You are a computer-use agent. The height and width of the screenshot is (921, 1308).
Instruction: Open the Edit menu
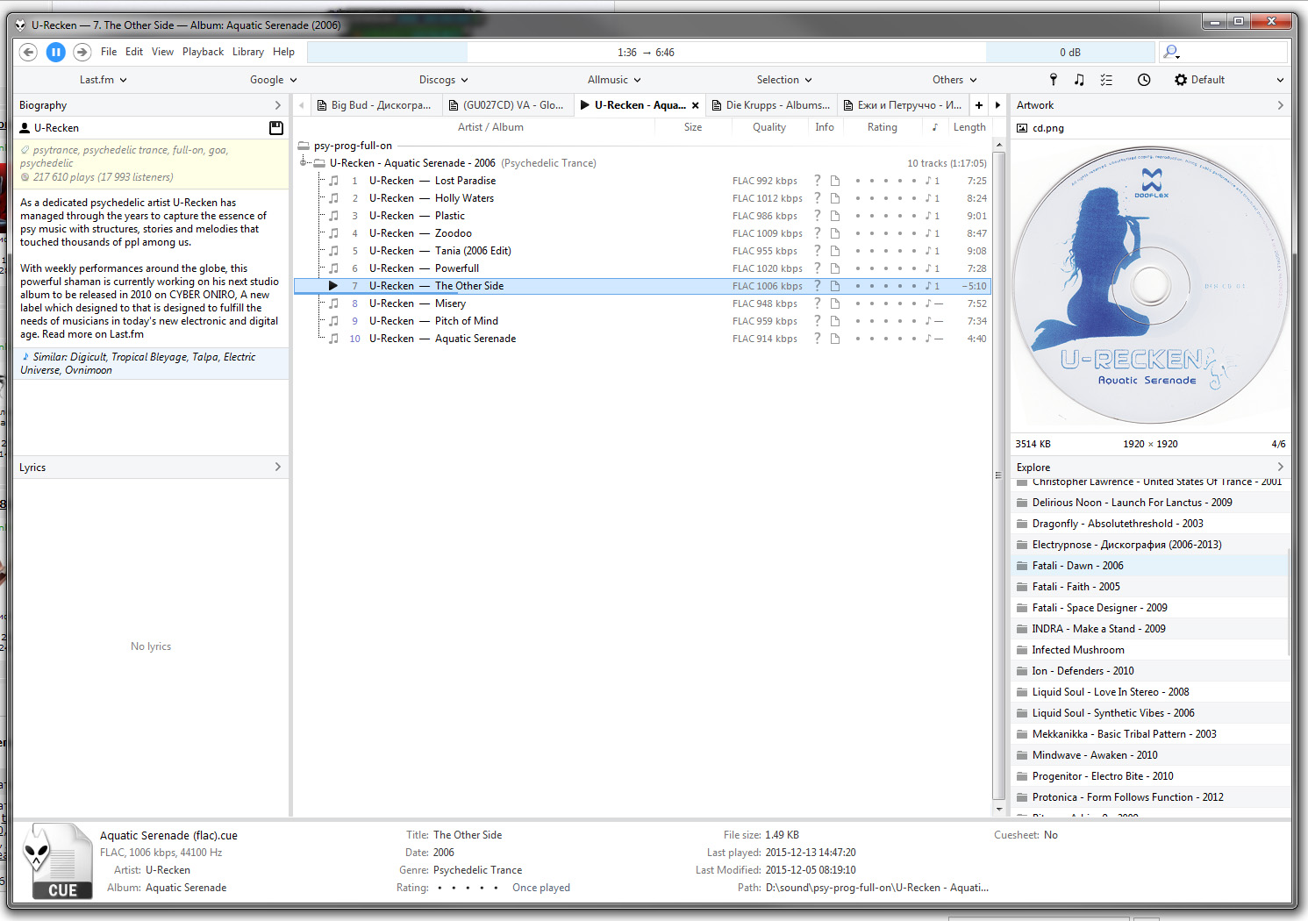[x=134, y=52]
